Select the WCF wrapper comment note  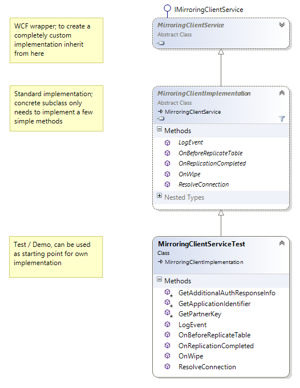pos(56,40)
